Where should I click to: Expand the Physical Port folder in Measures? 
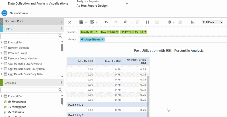(2, 96)
